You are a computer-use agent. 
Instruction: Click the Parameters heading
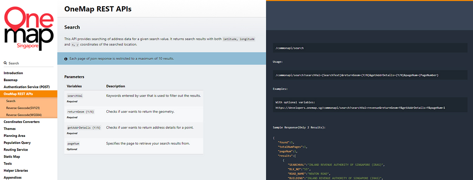[74, 77]
